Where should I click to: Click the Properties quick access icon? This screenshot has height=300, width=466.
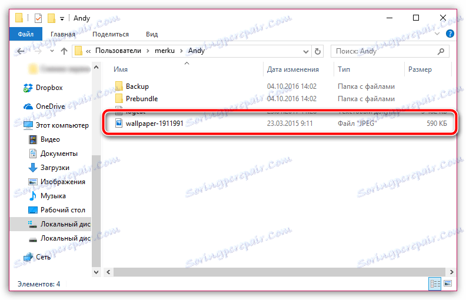[38, 18]
